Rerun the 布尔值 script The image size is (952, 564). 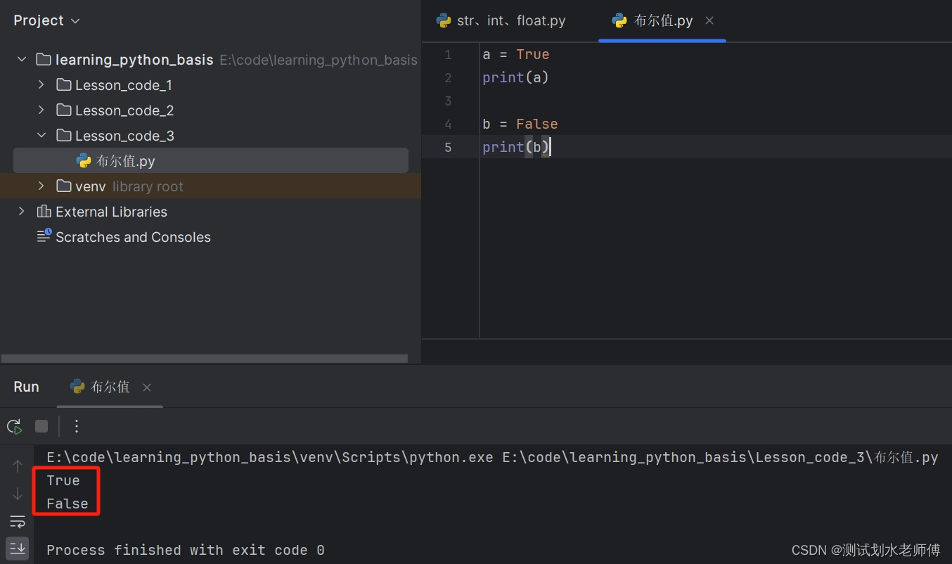14,426
